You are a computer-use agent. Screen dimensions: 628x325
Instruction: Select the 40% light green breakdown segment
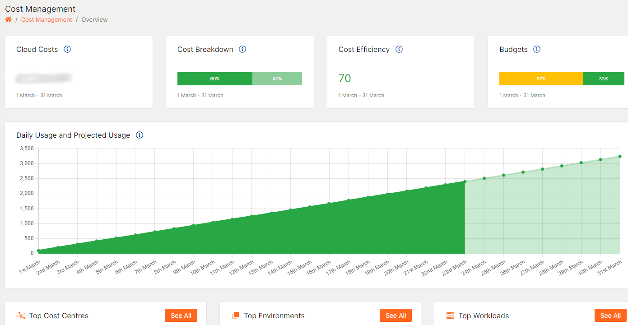pyautogui.click(x=277, y=79)
